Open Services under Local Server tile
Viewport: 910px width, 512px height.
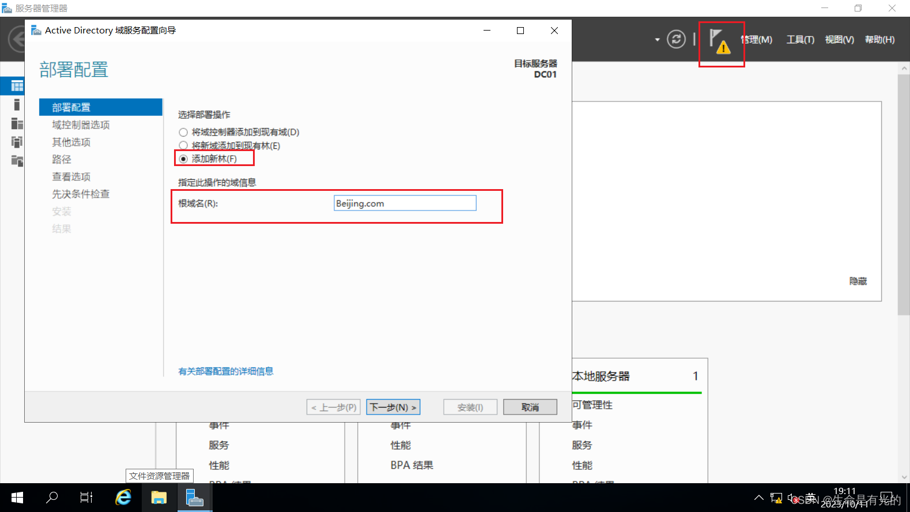(582, 445)
